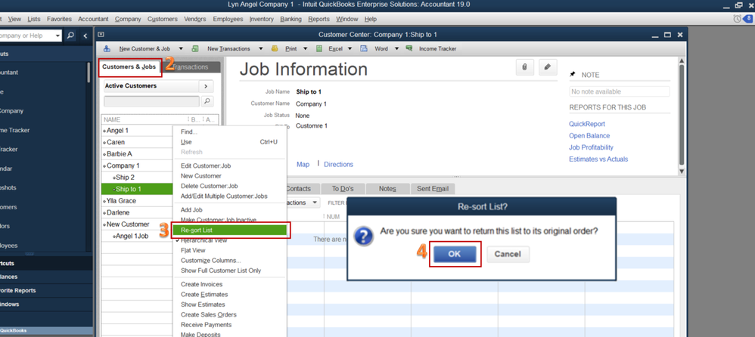Open the Sent Email tab

point(433,189)
